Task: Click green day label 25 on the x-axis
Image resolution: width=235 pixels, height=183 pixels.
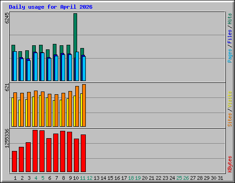Action: click(x=179, y=178)
